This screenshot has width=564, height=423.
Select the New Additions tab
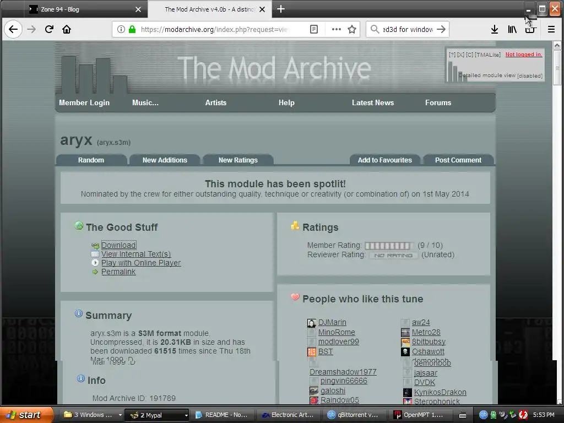pos(165,160)
